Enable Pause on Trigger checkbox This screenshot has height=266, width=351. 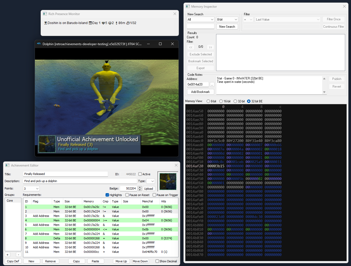point(154,195)
